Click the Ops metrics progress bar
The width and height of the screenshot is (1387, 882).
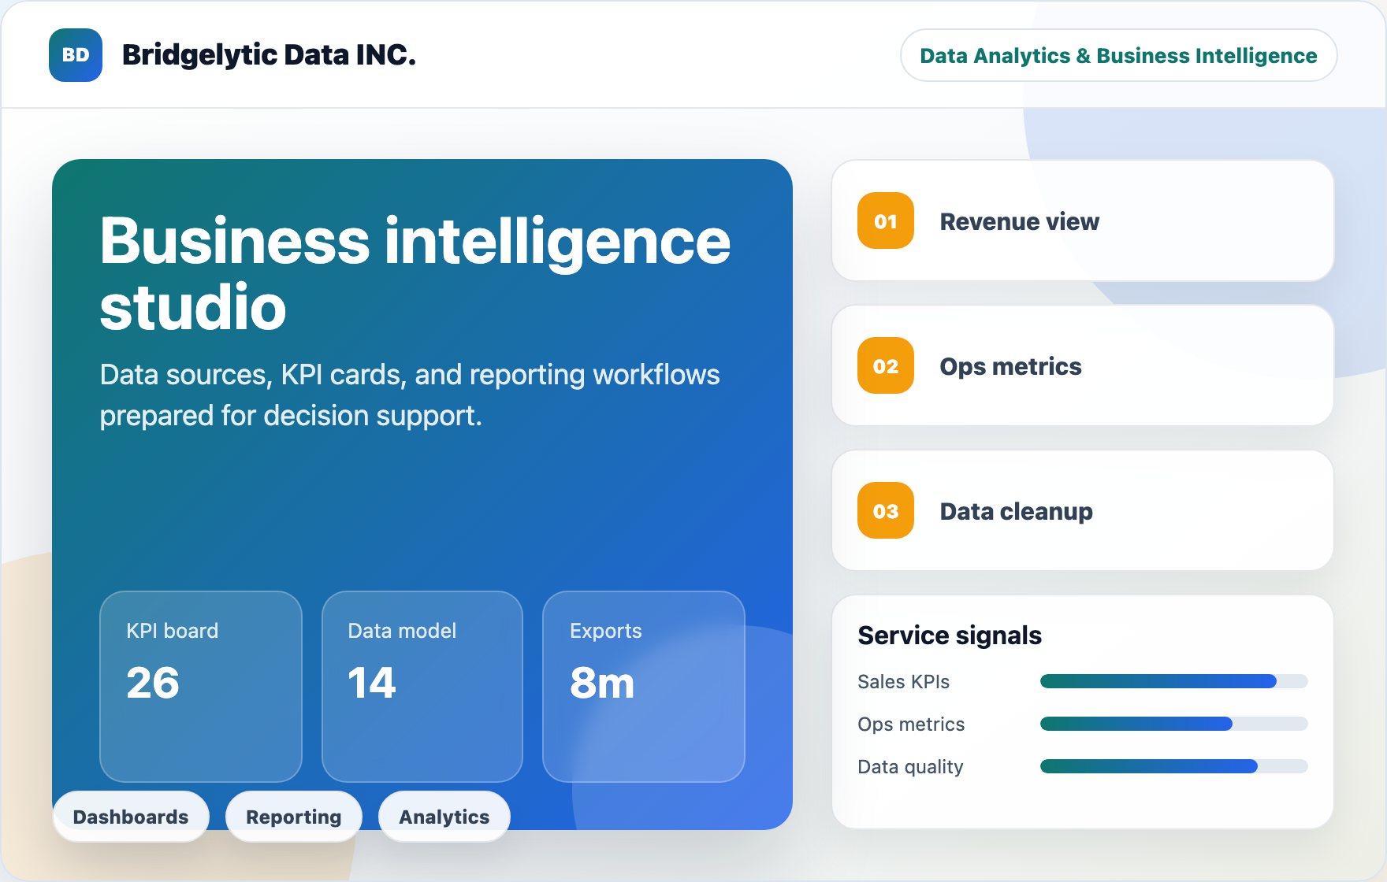[x=1174, y=724]
